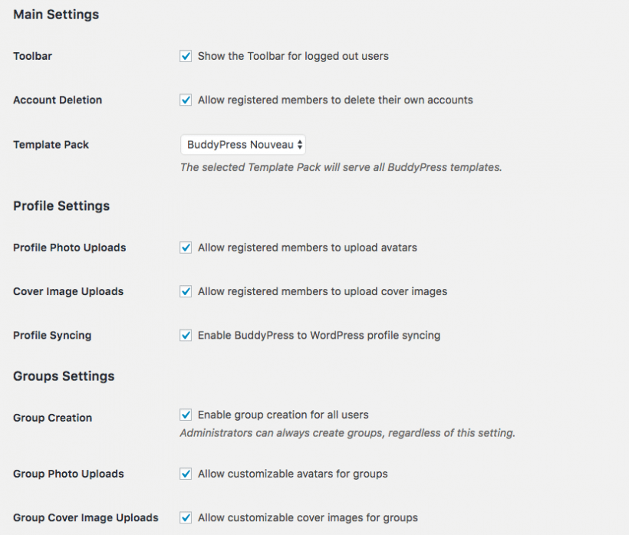The width and height of the screenshot is (629, 535).
Task: Open the Template Pack dropdown
Action: [242, 144]
